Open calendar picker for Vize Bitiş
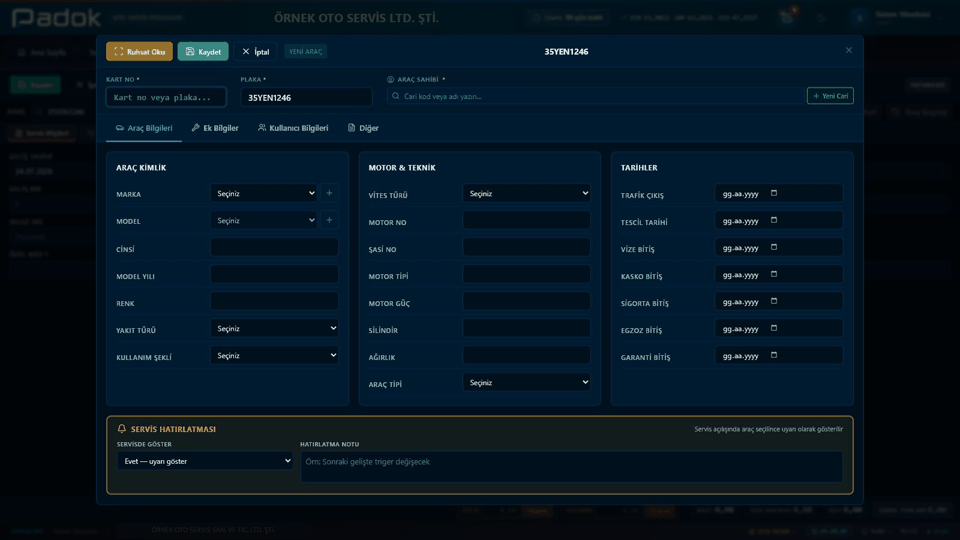The height and width of the screenshot is (540, 960). tap(774, 247)
